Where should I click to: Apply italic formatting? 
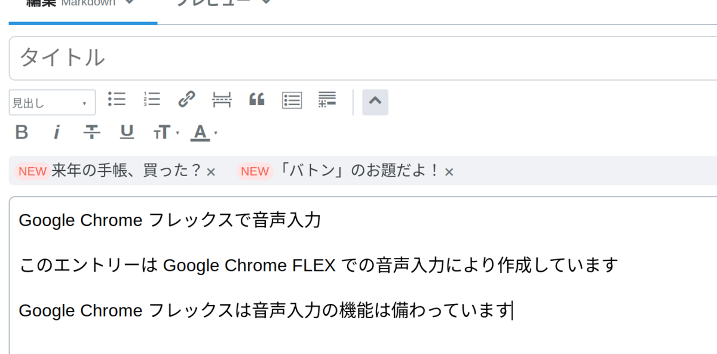coord(57,132)
